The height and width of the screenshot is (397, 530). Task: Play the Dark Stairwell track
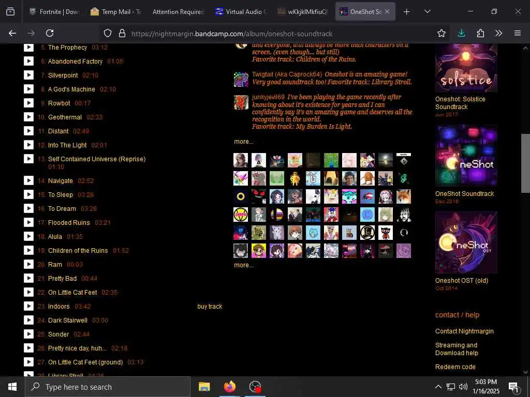pyautogui.click(x=29, y=320)
